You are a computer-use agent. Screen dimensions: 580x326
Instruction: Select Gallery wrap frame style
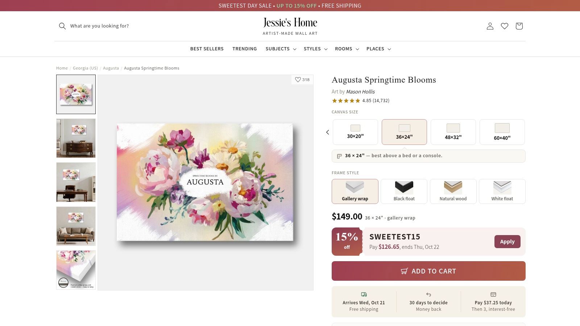tap(355, 192)
